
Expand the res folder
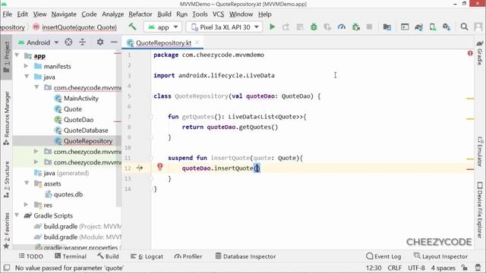point(27,205)
